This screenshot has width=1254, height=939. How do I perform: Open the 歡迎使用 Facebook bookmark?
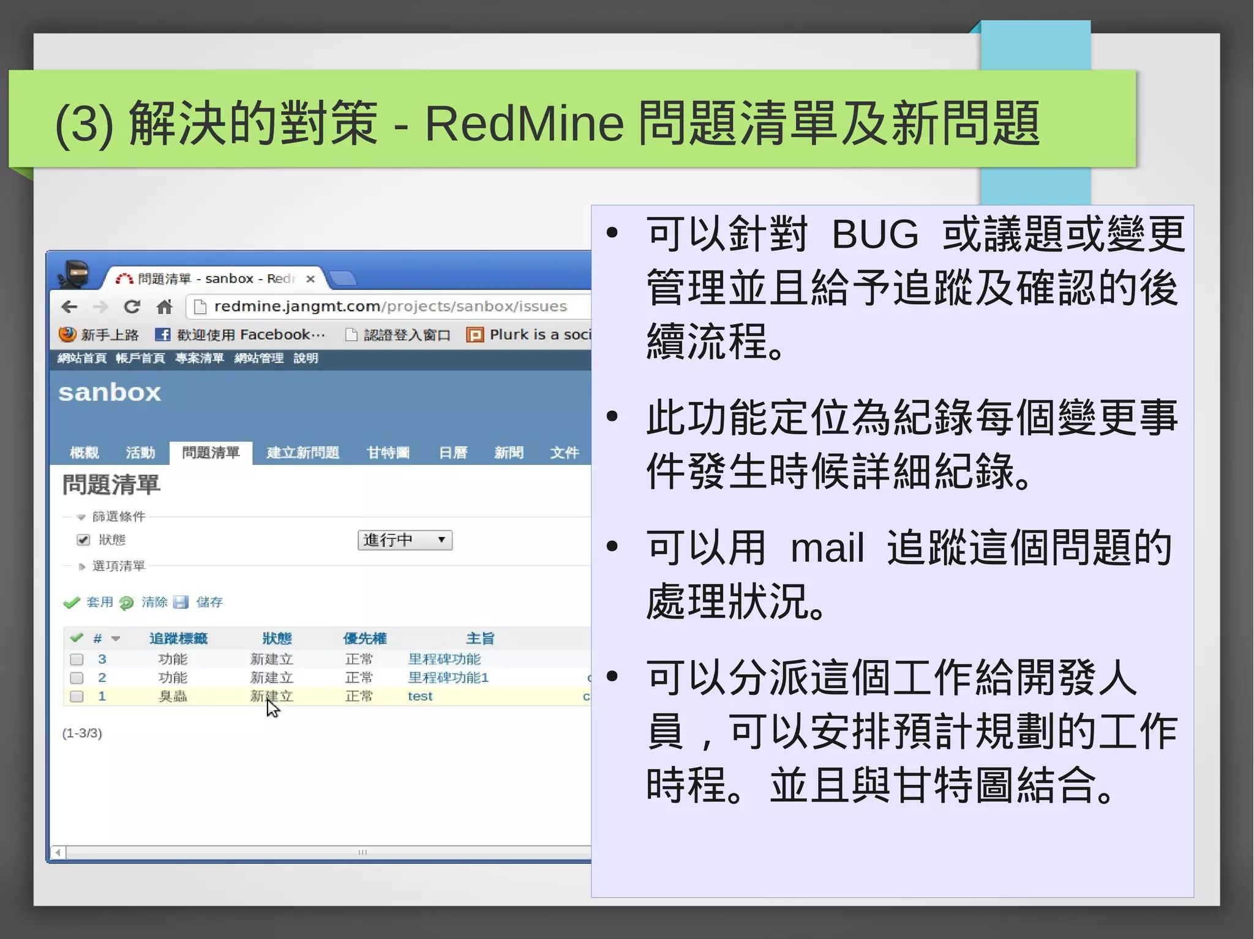point(240,335)
